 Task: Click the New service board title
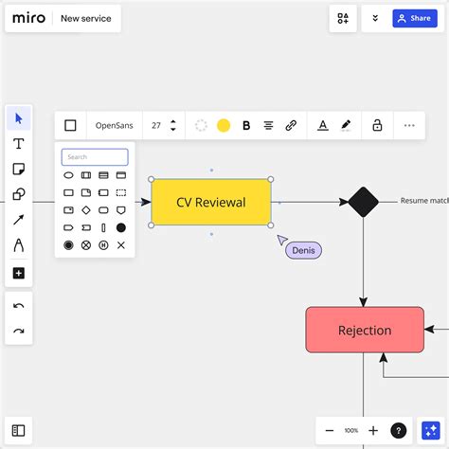coord(86,19)
